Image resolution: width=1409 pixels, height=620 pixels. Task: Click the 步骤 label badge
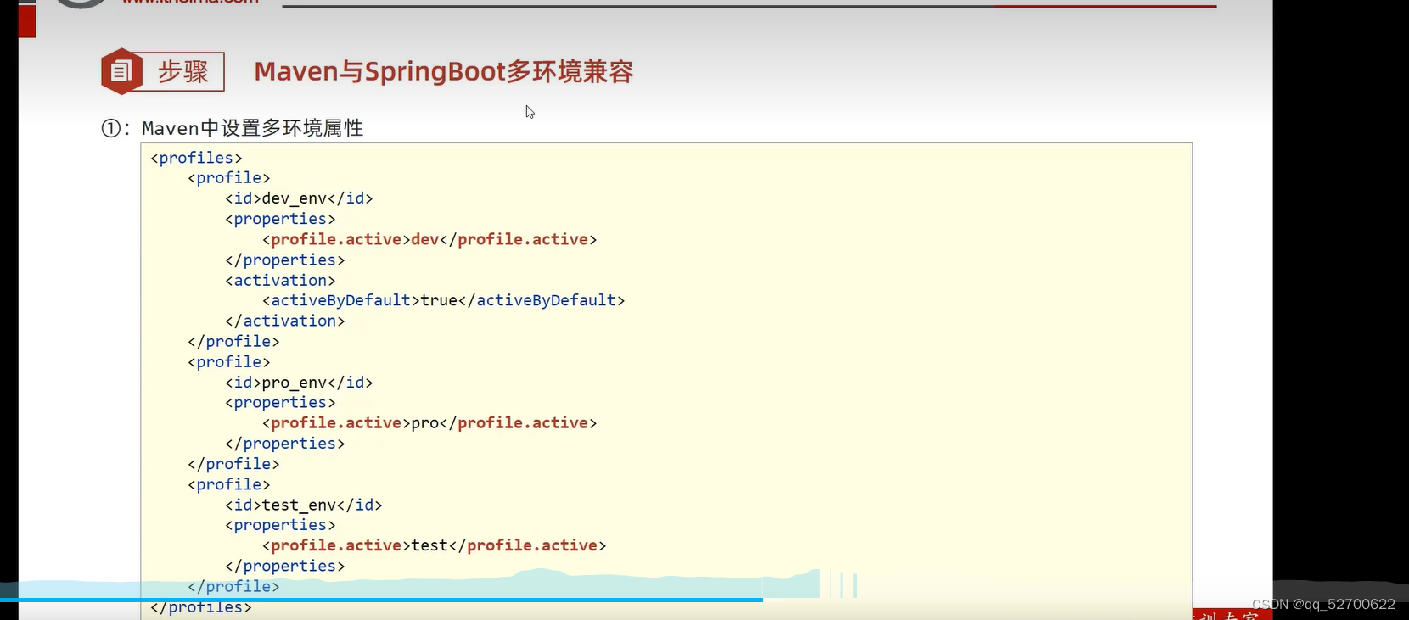click(182, 72)
